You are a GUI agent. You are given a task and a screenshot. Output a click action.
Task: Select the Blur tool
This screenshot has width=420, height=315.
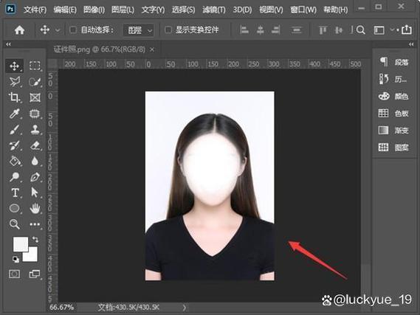(35, 161)
